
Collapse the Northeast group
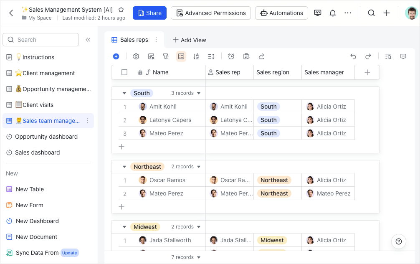(124, 167)
